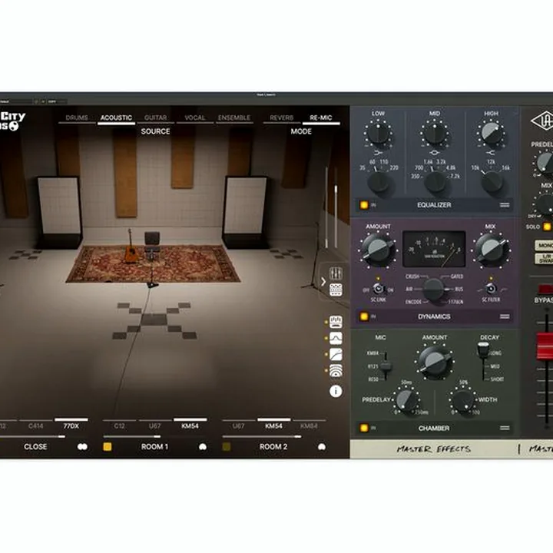The height and width of the screenshot is (553, 553).
Task: Toggle the ROOM 2 enable square
Action: click(x=227, y=447)
